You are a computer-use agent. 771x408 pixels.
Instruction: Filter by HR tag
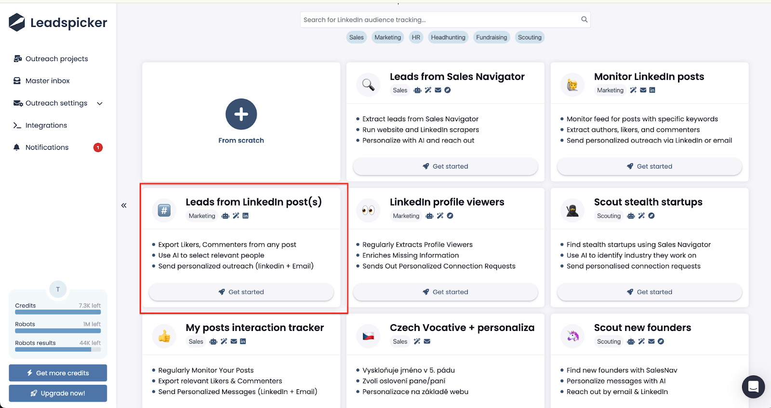point(416,38)
